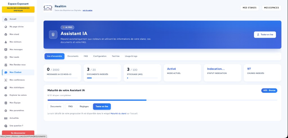This screenshot has width=288, height=138.
Task: Click the 'Indexation...' status text
Action: point(216,69)
